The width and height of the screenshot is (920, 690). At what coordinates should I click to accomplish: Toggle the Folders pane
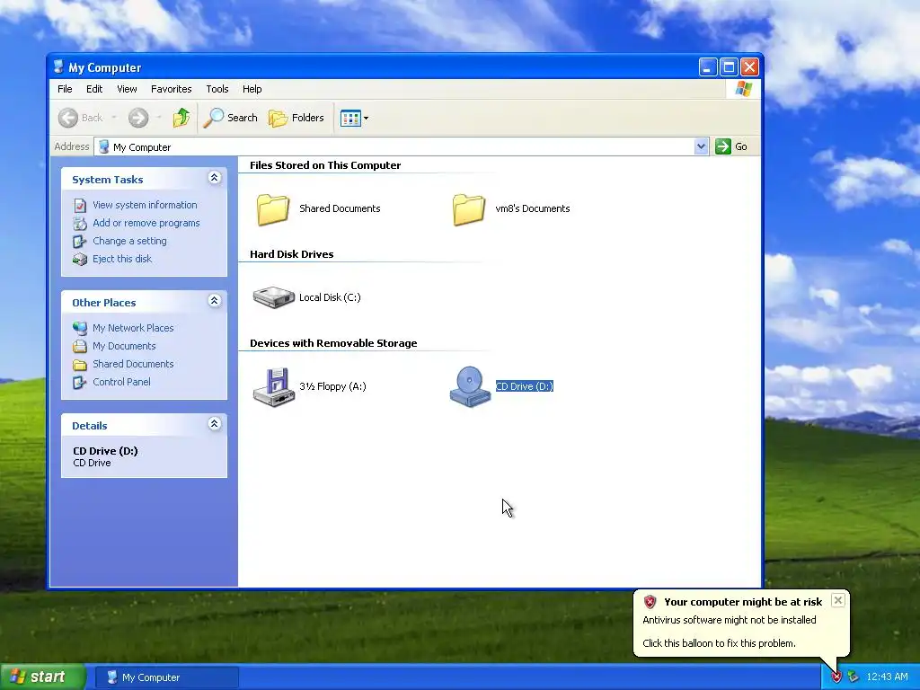tap(296, 118)
